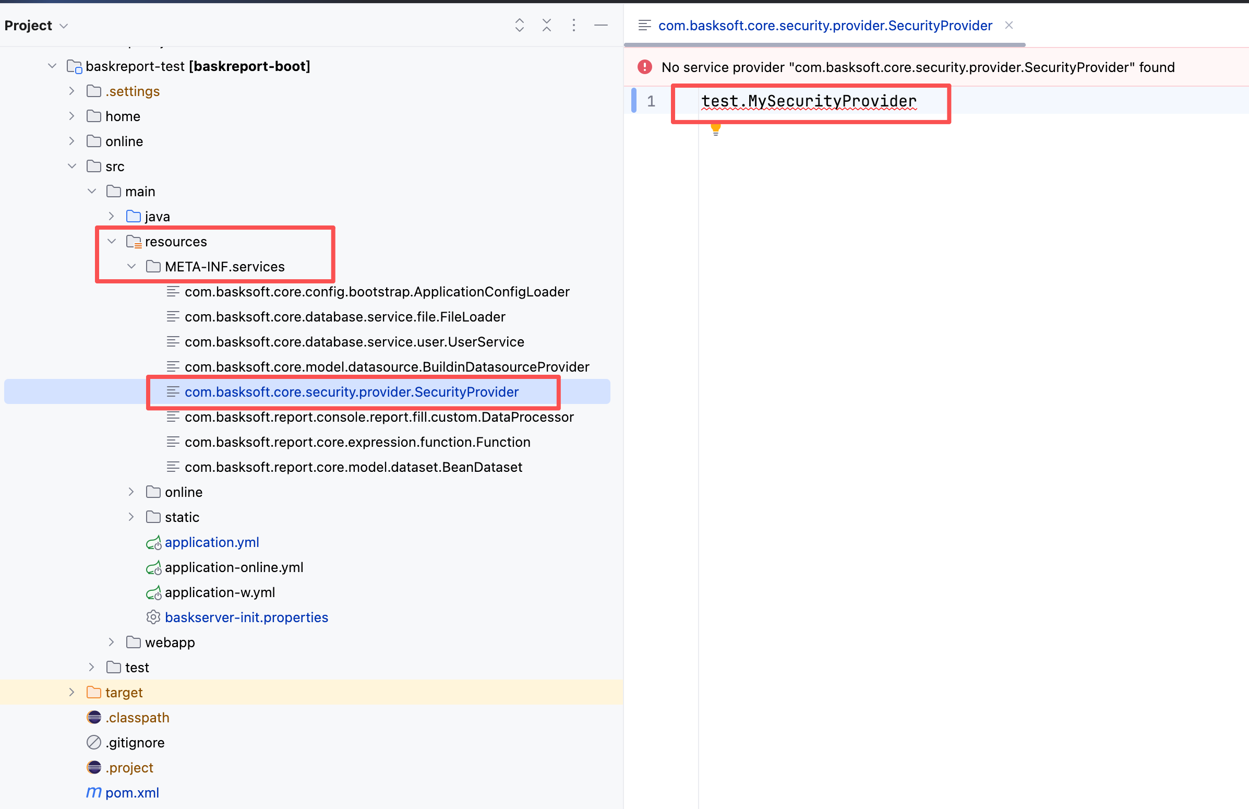Screen dimensions: 1249x809
Task: Click the application-online.yml Spring icon
Action: [x=153, y=568]
